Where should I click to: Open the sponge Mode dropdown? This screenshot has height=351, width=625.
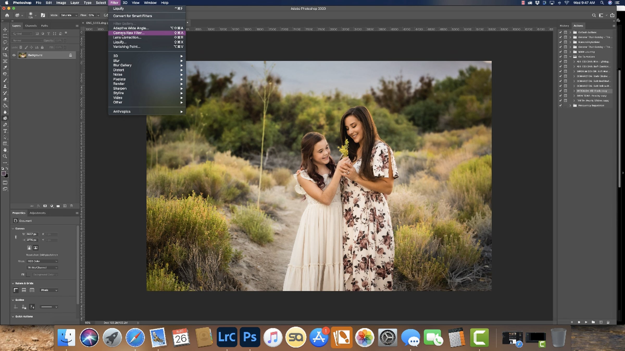69,15
